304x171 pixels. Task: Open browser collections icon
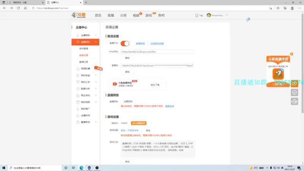(285, 8)
